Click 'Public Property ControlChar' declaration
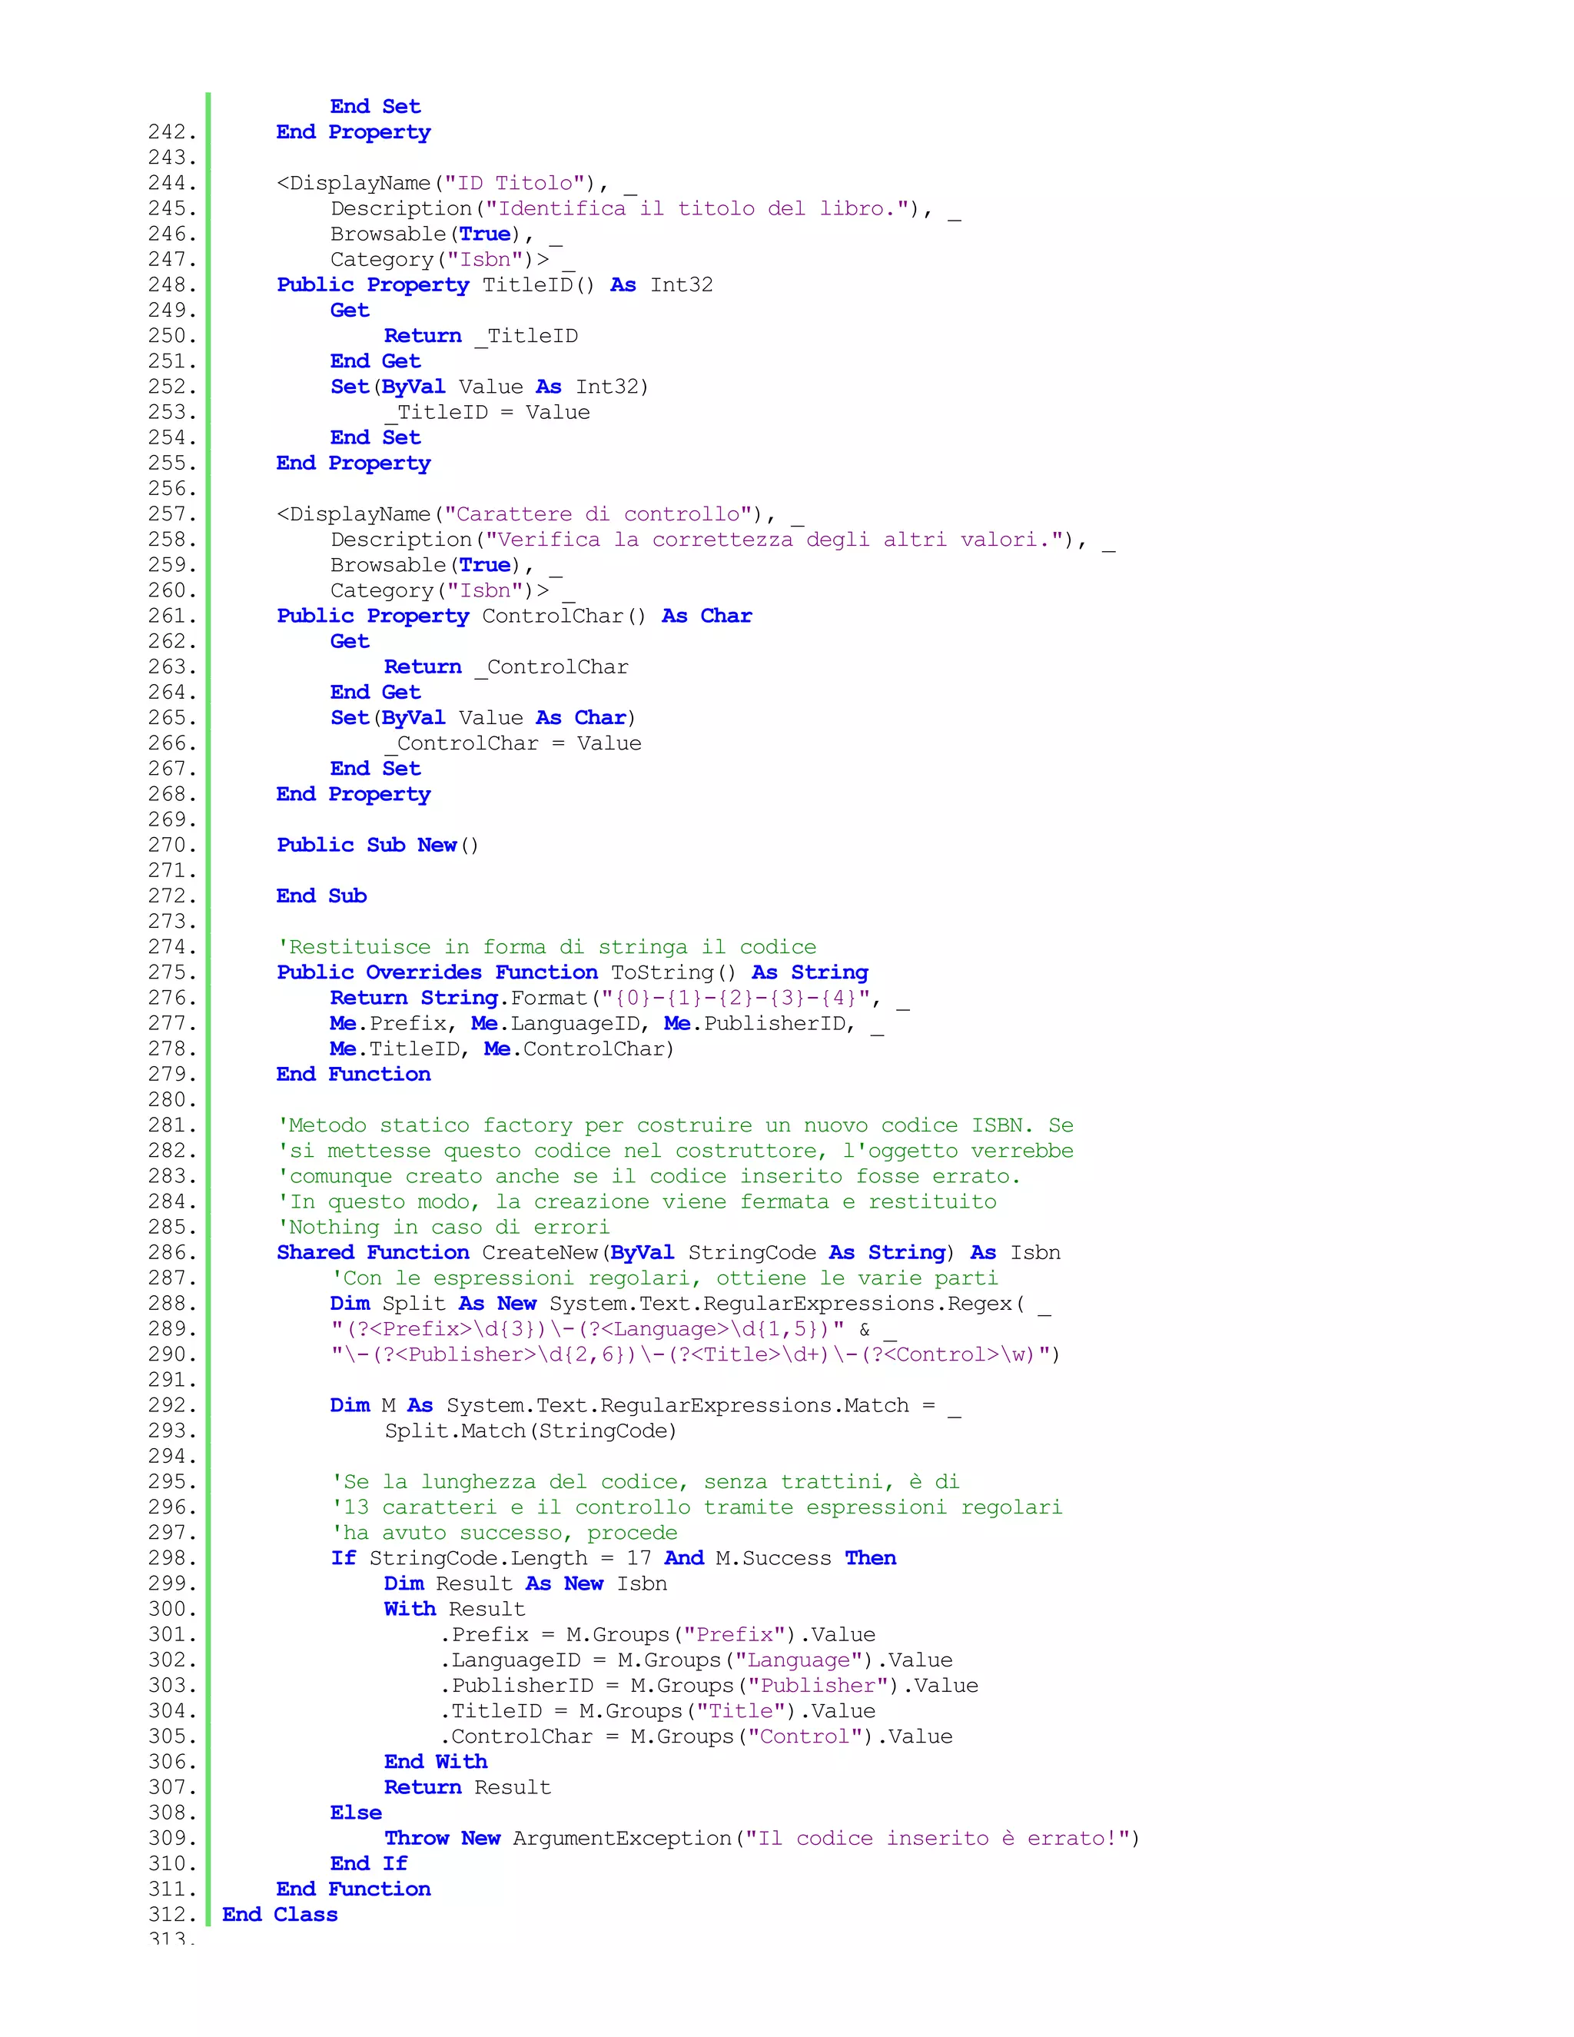The width and height of the screenshot is (1574, 2037). pos(514,616)
